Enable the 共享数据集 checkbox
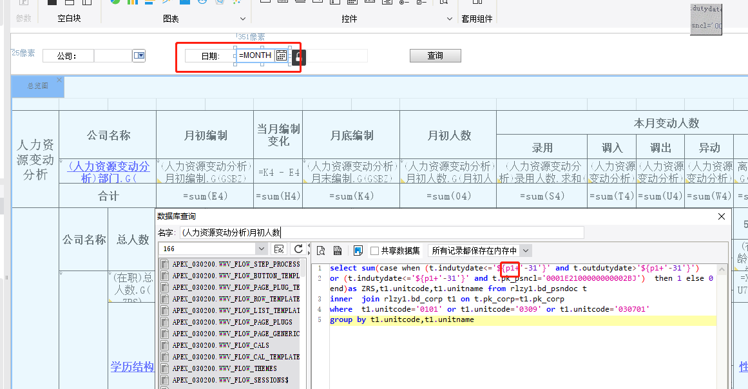 375,251
